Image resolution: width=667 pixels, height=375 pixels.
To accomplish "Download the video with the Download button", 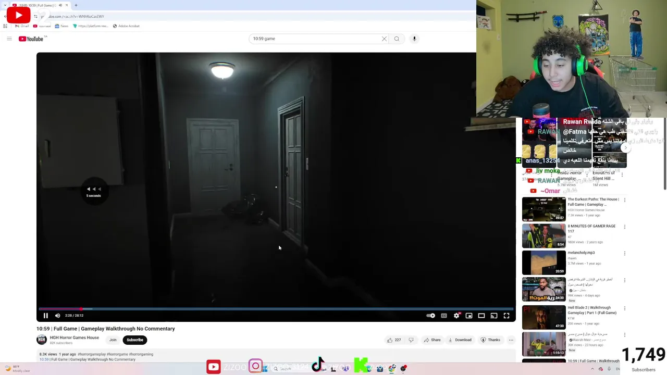I will click(460, 340).
